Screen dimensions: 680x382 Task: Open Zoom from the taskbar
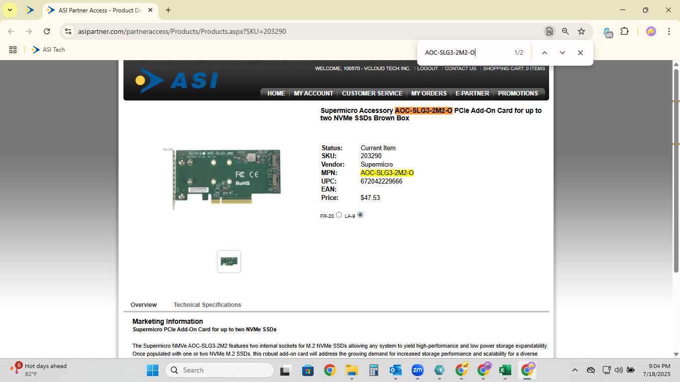click(x=417, y=370)
